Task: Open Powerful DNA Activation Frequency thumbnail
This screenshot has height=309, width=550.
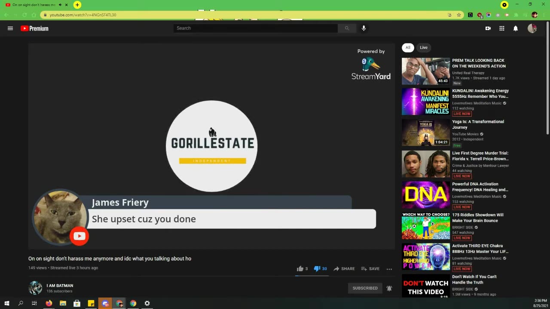Action: point(426,195)
